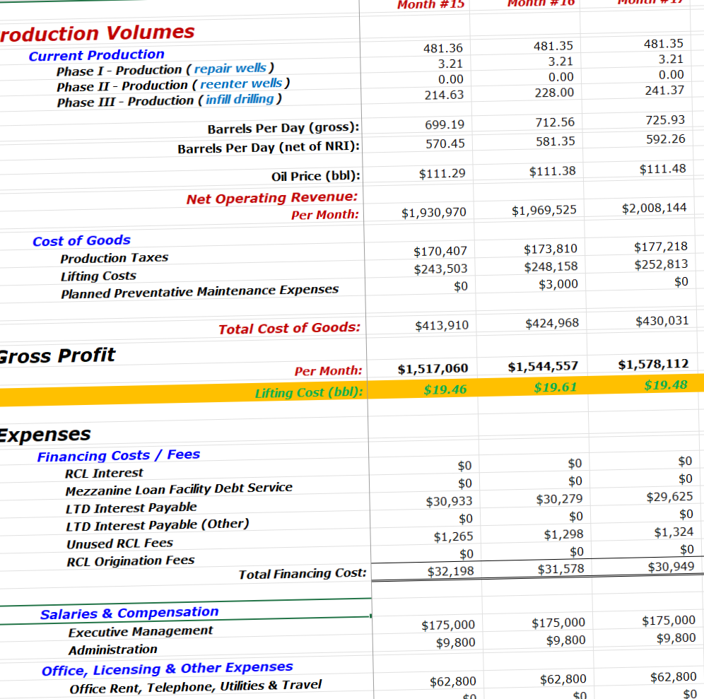Screen dimensions: 704x699
Task: Click production taxes cell $170,407
Action: (x=440, y=252)
